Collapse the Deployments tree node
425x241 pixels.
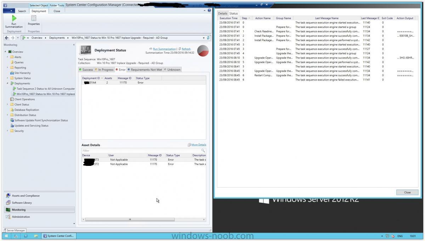tap(7, 83)
